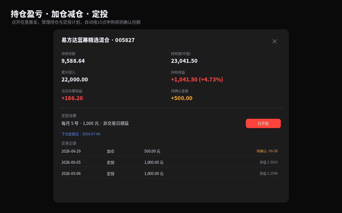Close the 易方达蓝筹精选混合 fund dialog
This screenshot has height=213, width=342.
point(275,41)
